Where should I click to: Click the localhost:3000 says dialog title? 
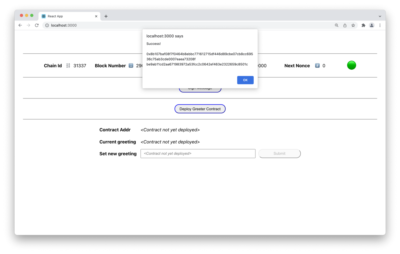(x=165, y=36)
